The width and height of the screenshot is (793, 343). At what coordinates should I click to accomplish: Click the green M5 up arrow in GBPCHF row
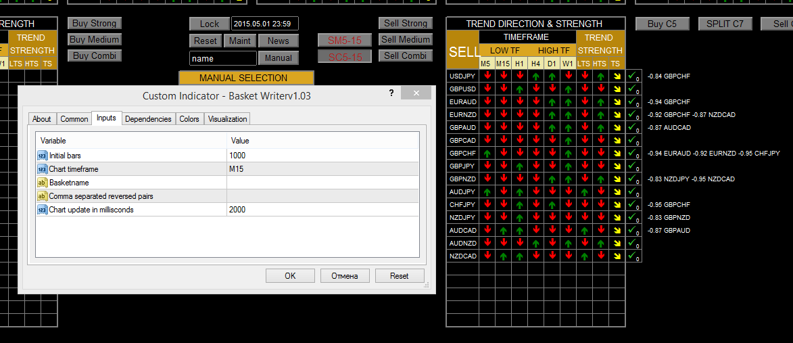(x=487, y=154)
